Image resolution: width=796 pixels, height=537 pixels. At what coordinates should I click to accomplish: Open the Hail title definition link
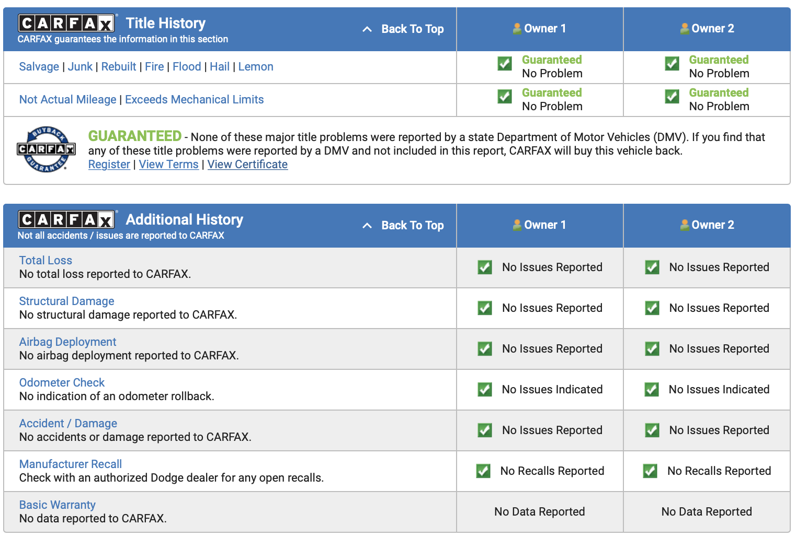pyautogui.click(x=220, y=67)
